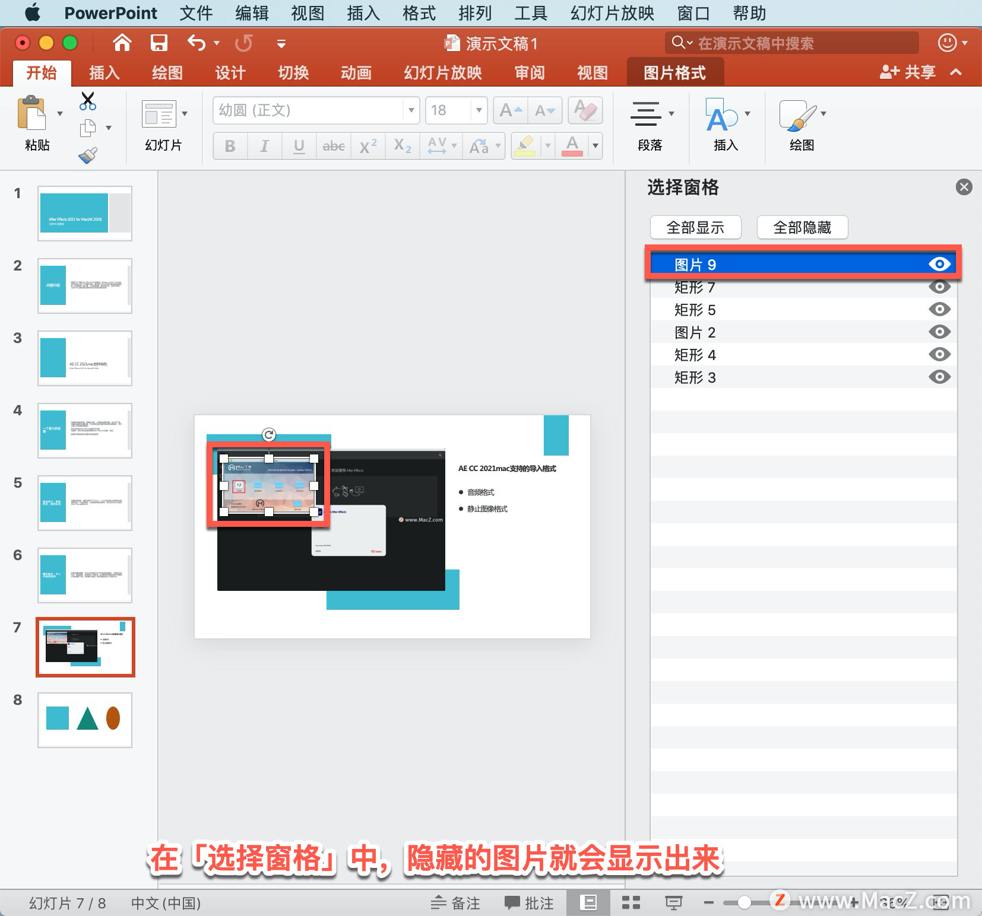Hide 矩形 4 with its eye icon

click(939, 354)
